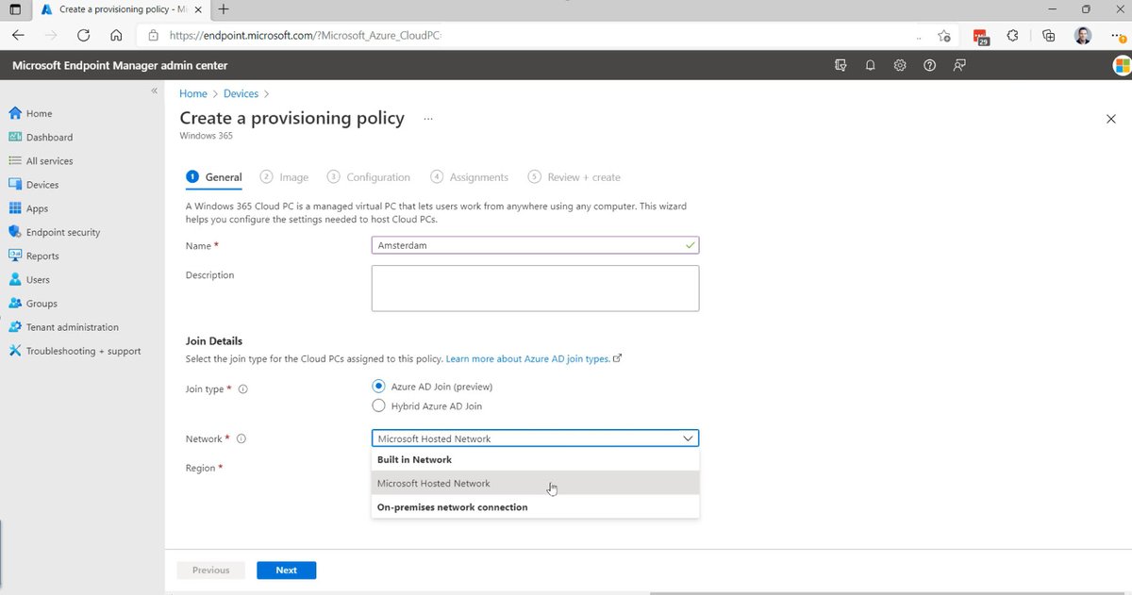Switch to Review + create step tab
The height and width of the screenshot is (595, 1132).
(574, 177)
